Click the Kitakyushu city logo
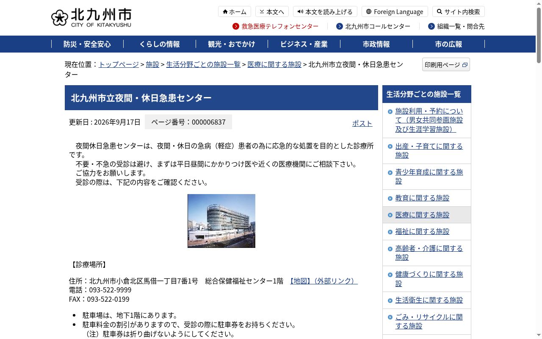 tap(91, 17)
